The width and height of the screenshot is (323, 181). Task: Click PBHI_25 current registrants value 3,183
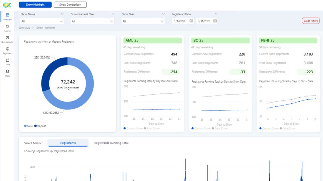point(308,54)
